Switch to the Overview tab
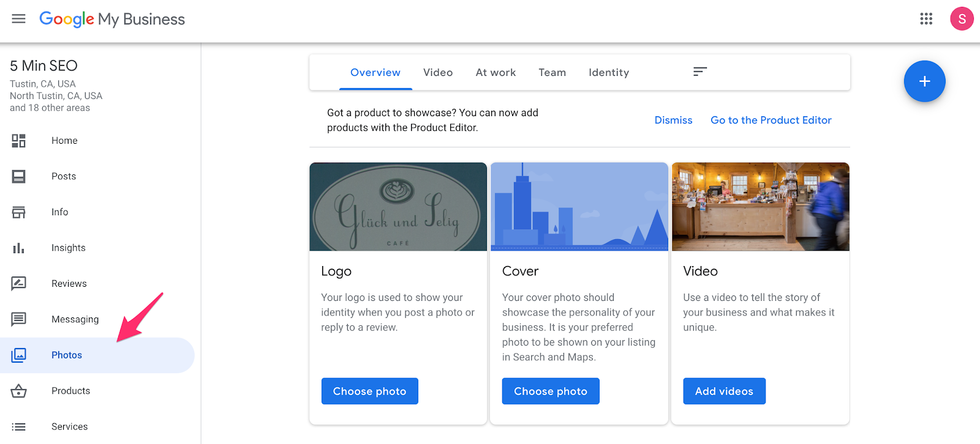This screenshot has width=980, height=444. [375, 72]
